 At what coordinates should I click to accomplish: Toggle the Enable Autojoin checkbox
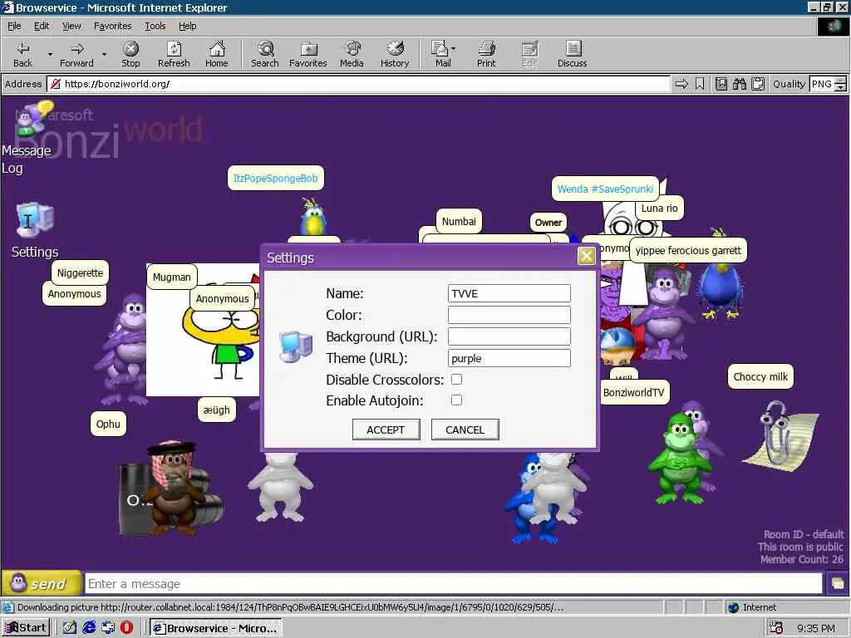[456, 400]
